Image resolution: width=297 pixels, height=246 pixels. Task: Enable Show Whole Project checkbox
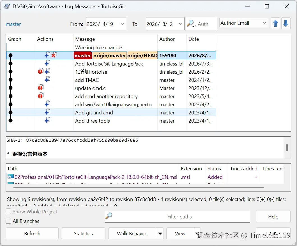(8, 211)
